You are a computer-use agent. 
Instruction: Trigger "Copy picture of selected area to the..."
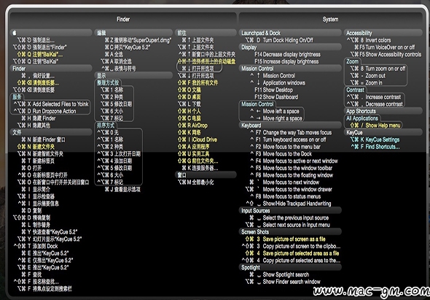(x=291, y=261)
